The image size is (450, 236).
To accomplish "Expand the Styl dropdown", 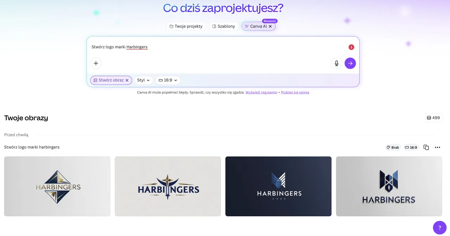I will point(143,80).
